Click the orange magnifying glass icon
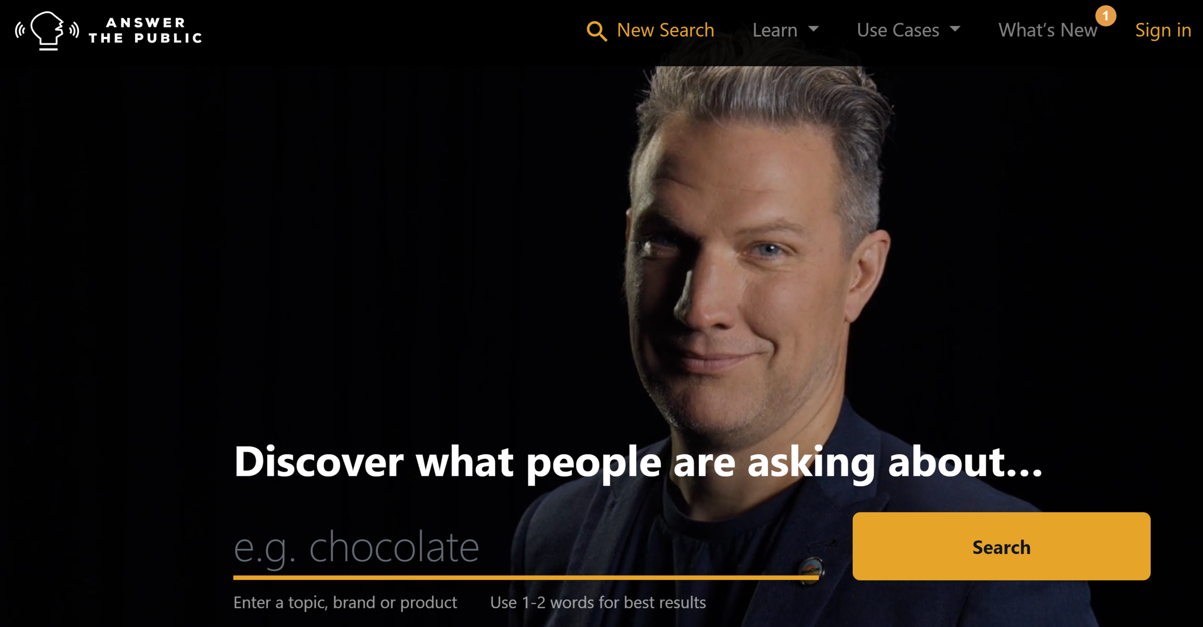Screen dimensions: 1203x627 click(597, 31)
